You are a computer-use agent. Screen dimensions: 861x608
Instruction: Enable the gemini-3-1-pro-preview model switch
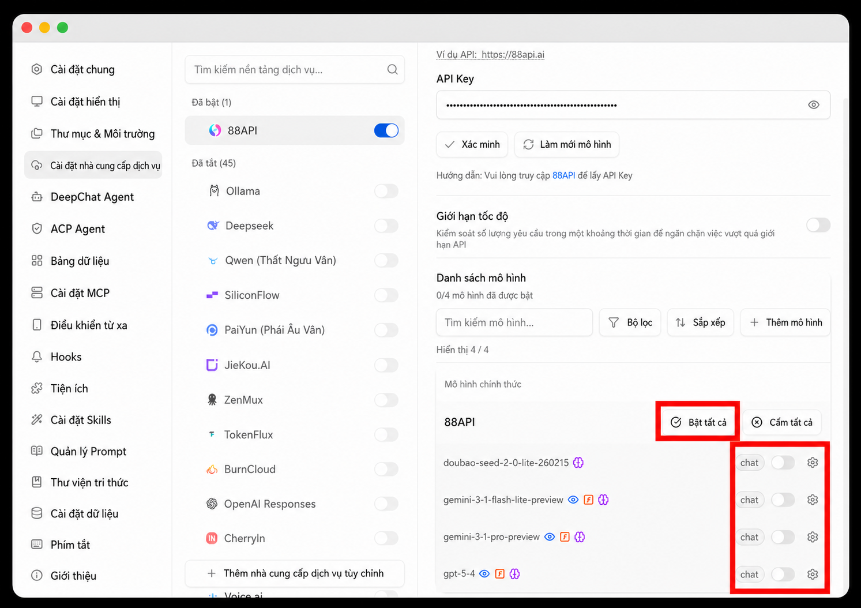(x=783, y=537)
